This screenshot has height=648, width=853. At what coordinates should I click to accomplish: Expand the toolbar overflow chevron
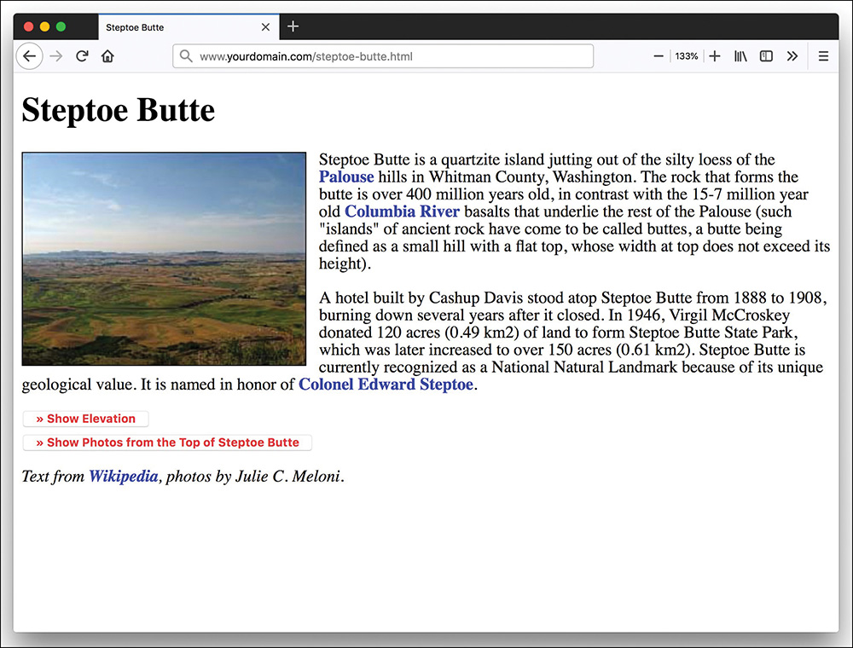point(792,55)
